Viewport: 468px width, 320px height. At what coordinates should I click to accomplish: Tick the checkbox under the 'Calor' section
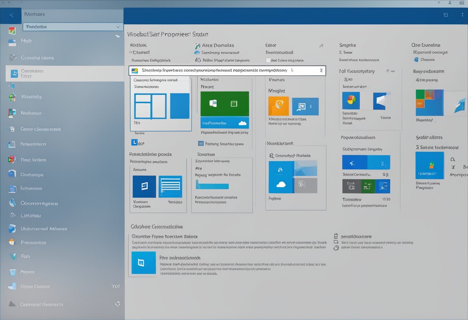(268, 60)
